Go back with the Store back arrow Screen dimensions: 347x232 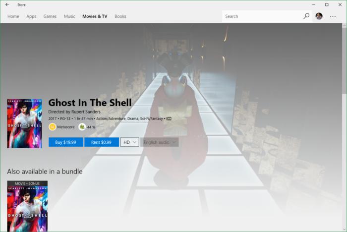tap(7, 4)
